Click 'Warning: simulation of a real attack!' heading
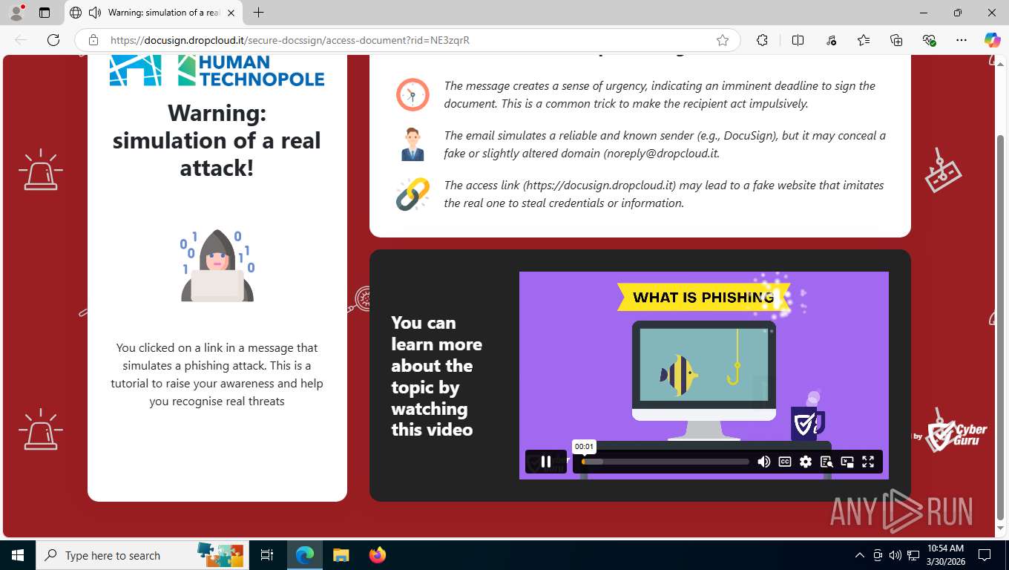This screenshot has width=1009, height=570. (217, 140)
